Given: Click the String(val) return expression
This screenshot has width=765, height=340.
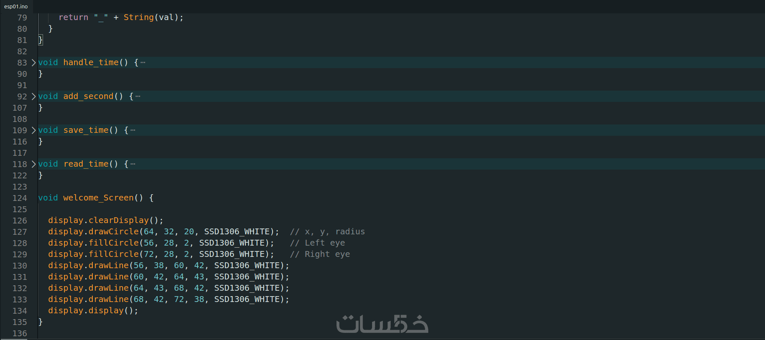Looking at the screenshot, I should tap(153, 18).
